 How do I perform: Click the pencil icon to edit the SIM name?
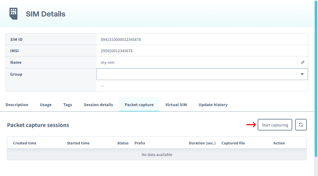303,62
